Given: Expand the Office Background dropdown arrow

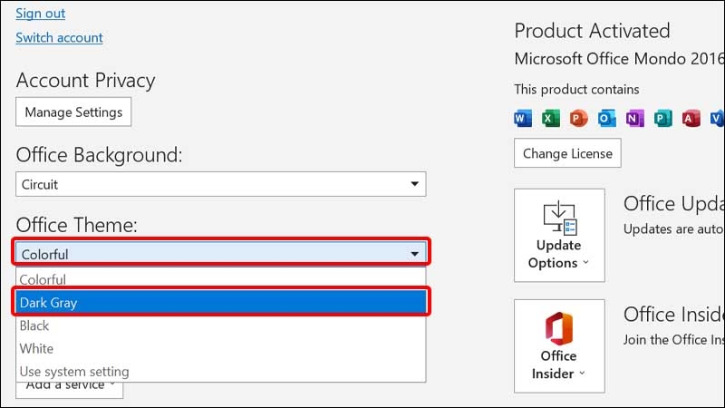Looking at the screenshot, I should pos(415,184).
